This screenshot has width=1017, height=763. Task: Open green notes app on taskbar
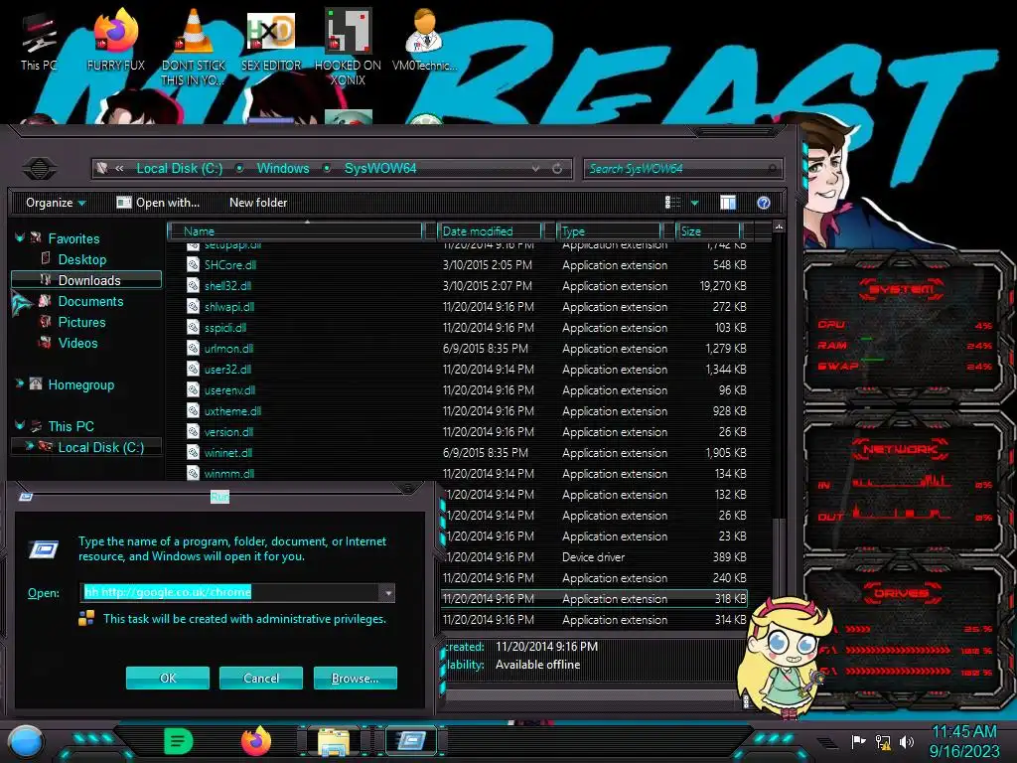[x=179, y=741]
